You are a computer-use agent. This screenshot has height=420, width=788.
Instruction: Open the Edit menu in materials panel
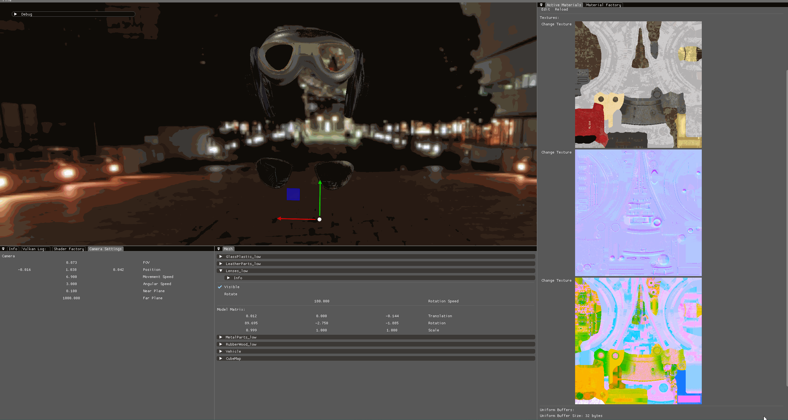tap(546, 9)
